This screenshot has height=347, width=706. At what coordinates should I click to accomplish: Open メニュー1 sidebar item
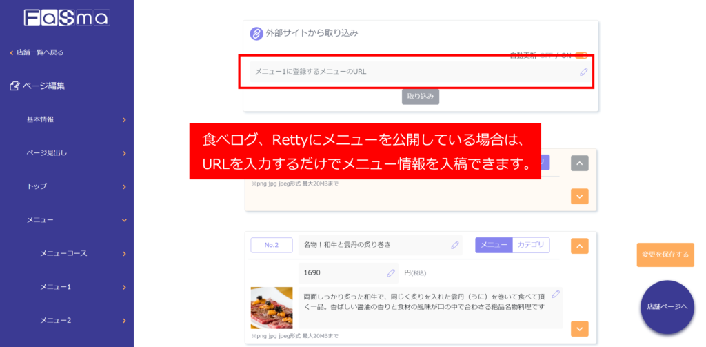click(x=83, y=287)
